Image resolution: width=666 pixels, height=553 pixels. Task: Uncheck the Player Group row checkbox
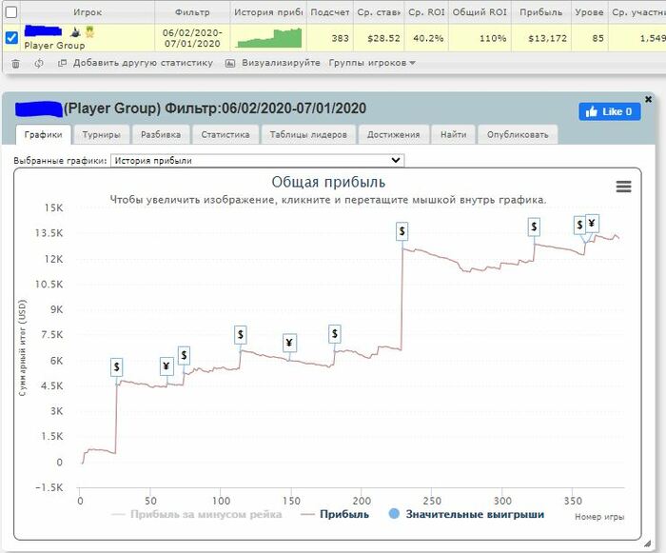(11, 38)
